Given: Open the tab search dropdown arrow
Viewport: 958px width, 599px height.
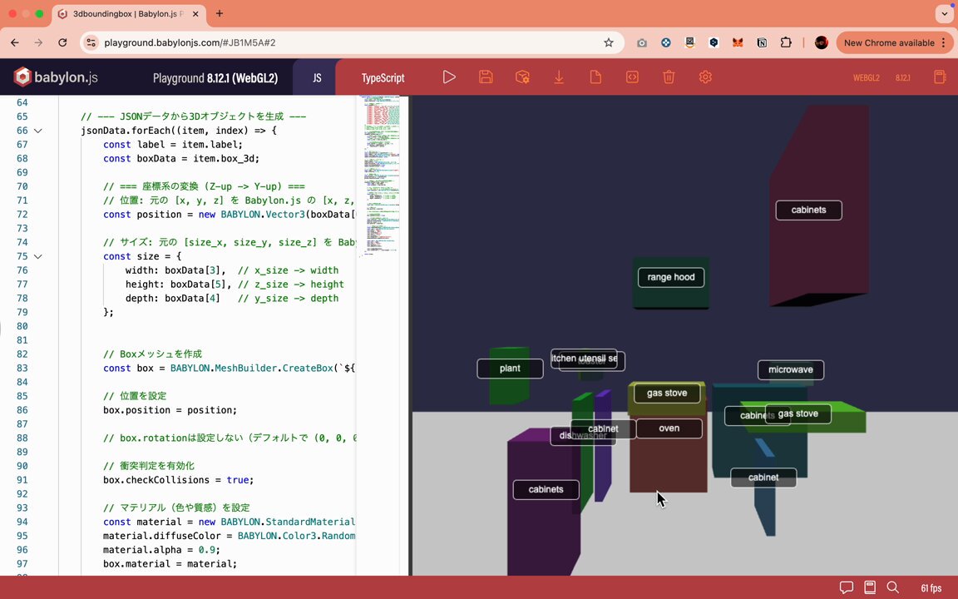Looking at the screenshot, I should [945, 13].
